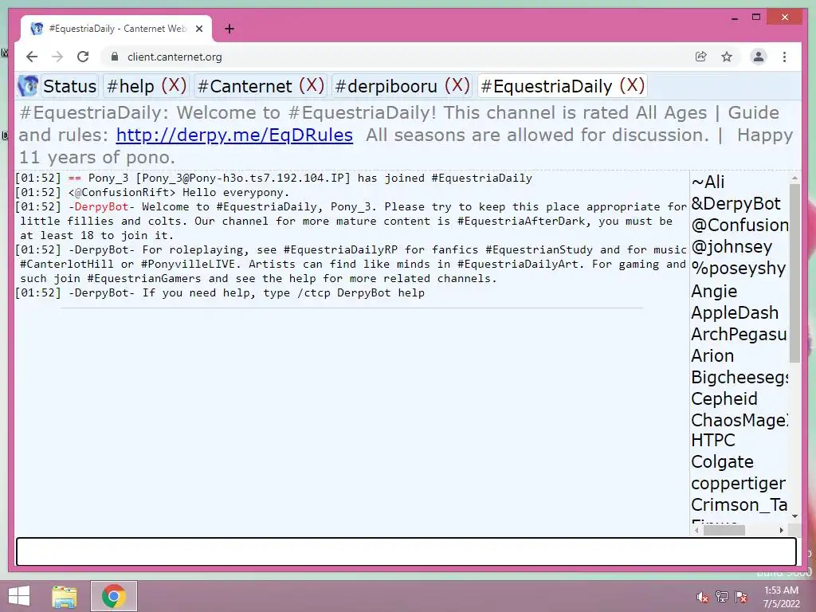Click the user list scroll-down arrow
Image resolution: width=816 pixels, height=612 pixels.
[794, 516]
